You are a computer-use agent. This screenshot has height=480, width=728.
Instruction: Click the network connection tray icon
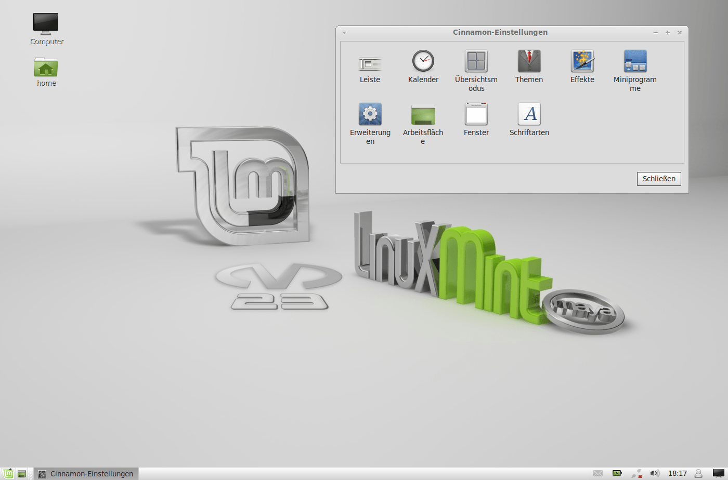[636, 473]
